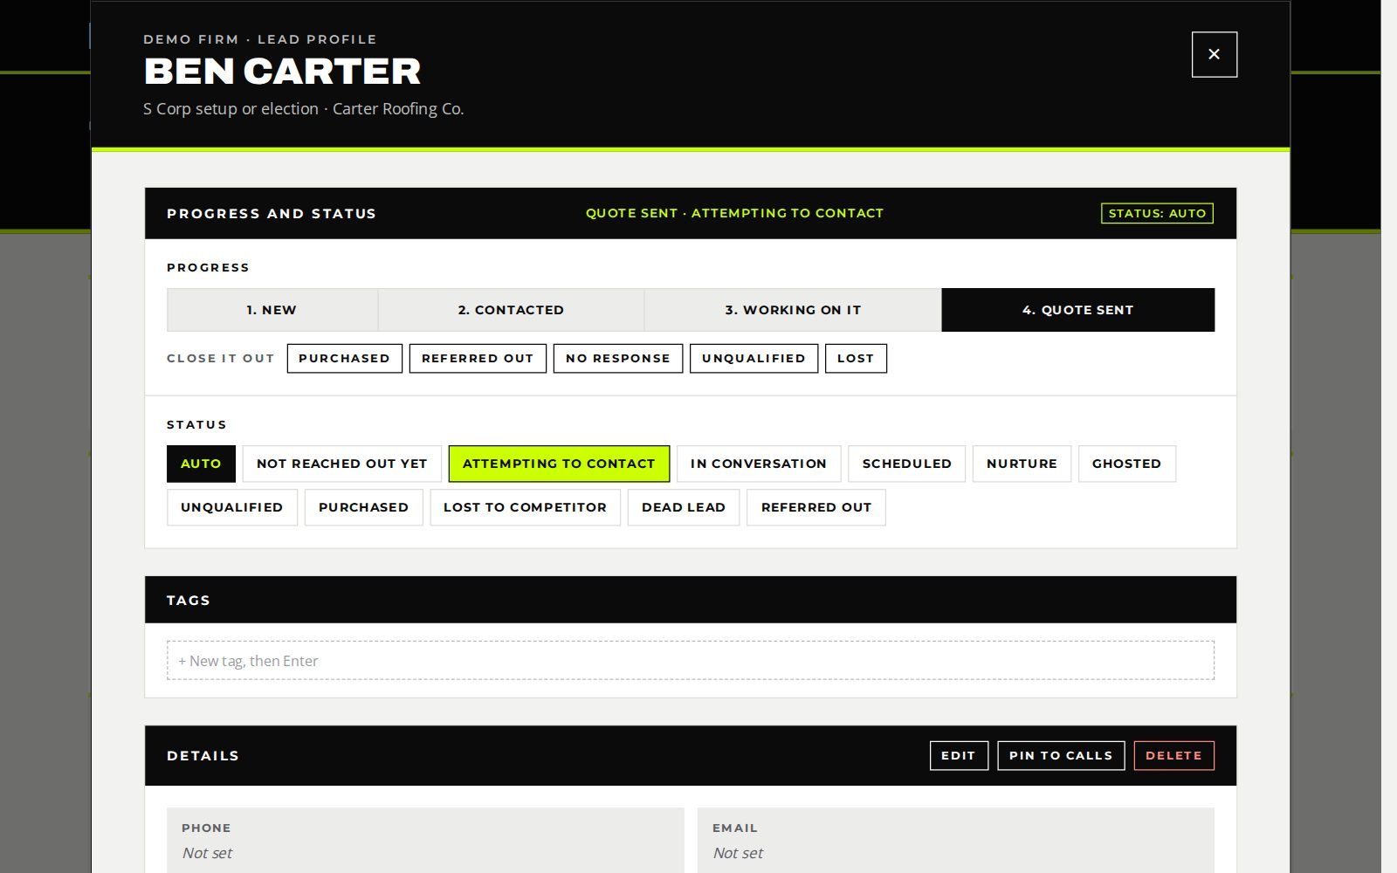Viewport: 1397px width, 873px height.
Task: Set progress to 3. Working On It
Action: pos(793,310)
